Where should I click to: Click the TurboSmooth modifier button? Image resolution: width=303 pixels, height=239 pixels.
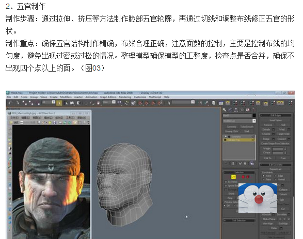coord(247,127)
